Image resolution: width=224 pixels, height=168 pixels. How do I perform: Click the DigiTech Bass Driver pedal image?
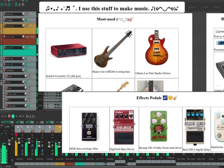(124, 127)
